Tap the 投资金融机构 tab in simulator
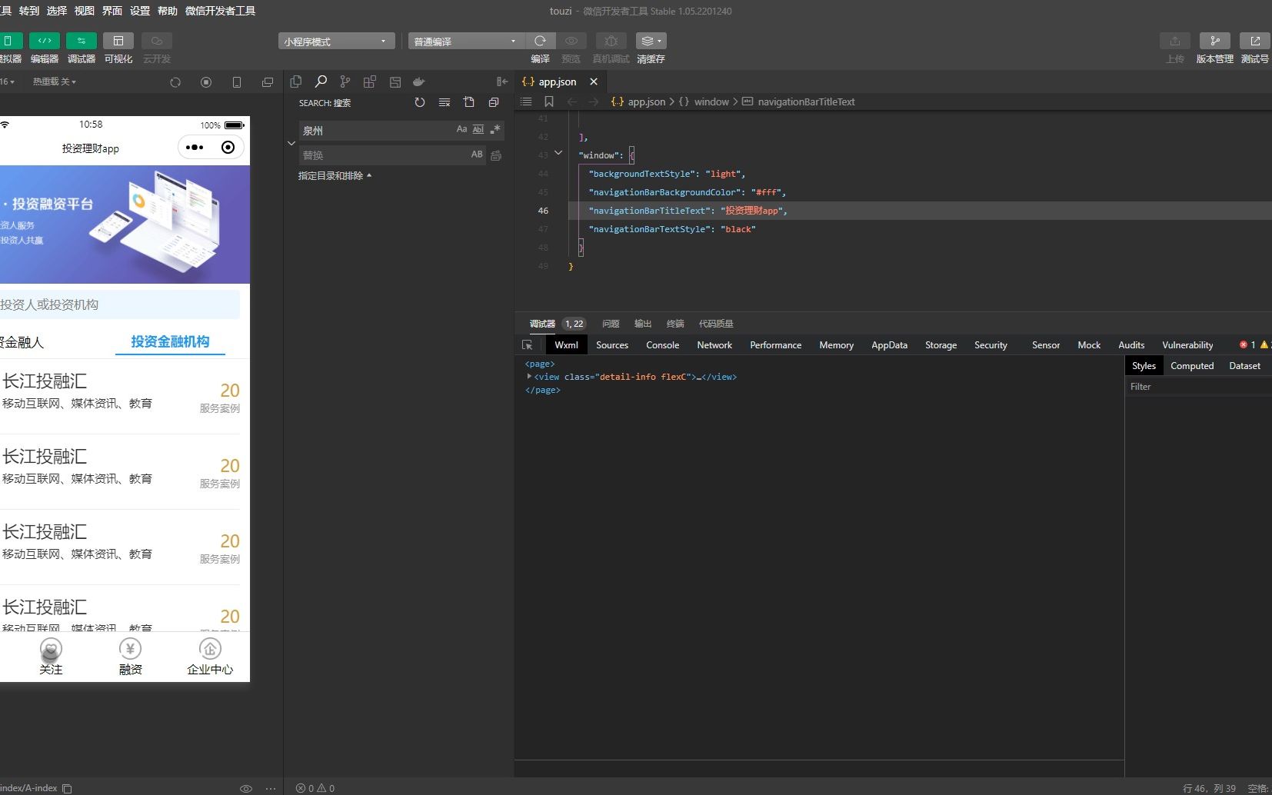 click(170, 341)
